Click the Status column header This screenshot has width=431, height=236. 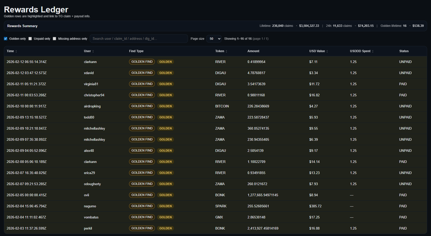404,51
